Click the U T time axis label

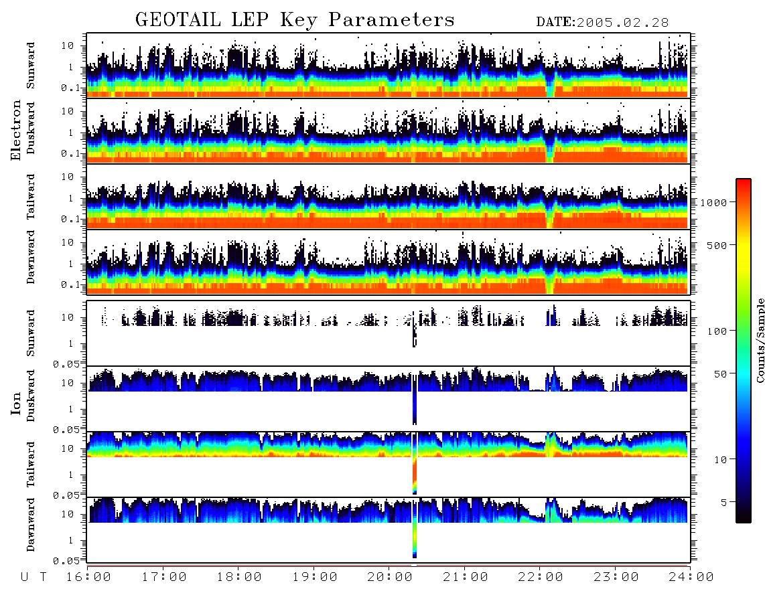[33, 577]
